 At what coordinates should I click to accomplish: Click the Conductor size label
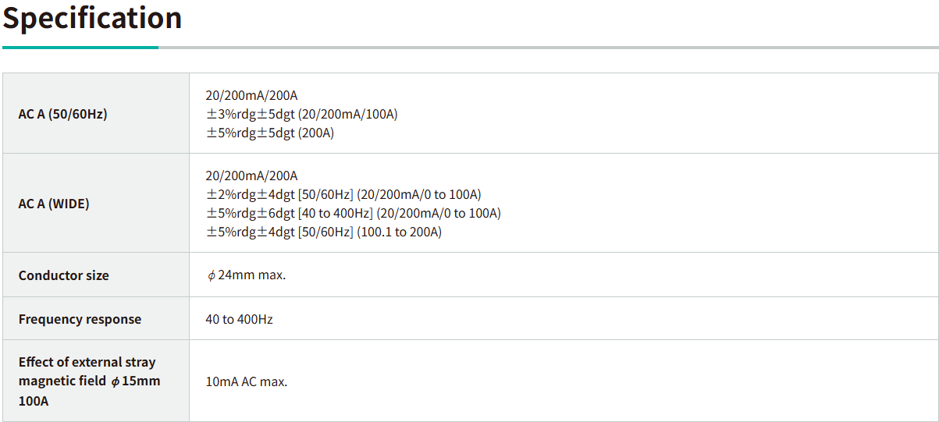pyautogui.click(x=64, y=275)
